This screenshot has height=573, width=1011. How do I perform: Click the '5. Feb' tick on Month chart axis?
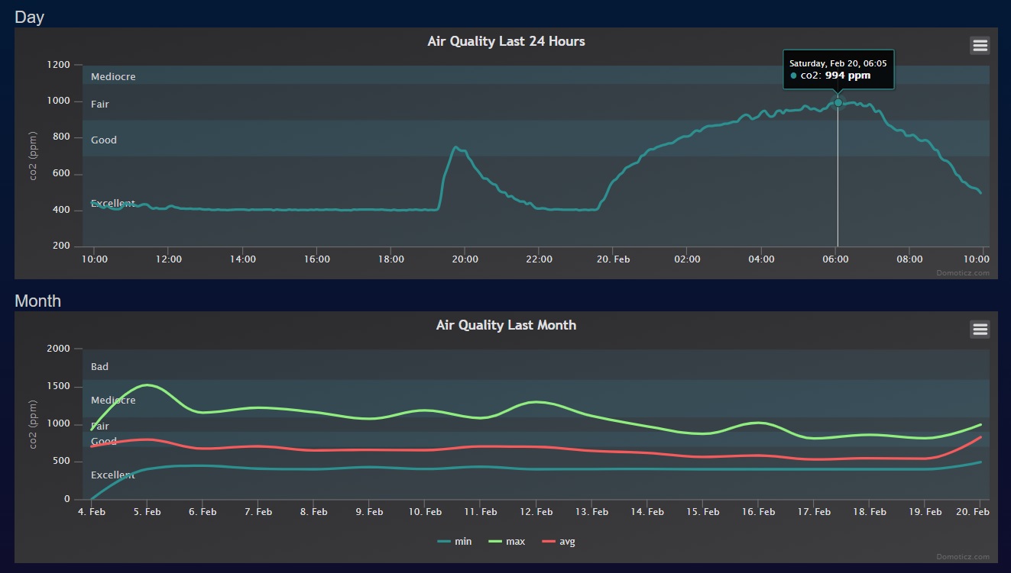[147, 512]
